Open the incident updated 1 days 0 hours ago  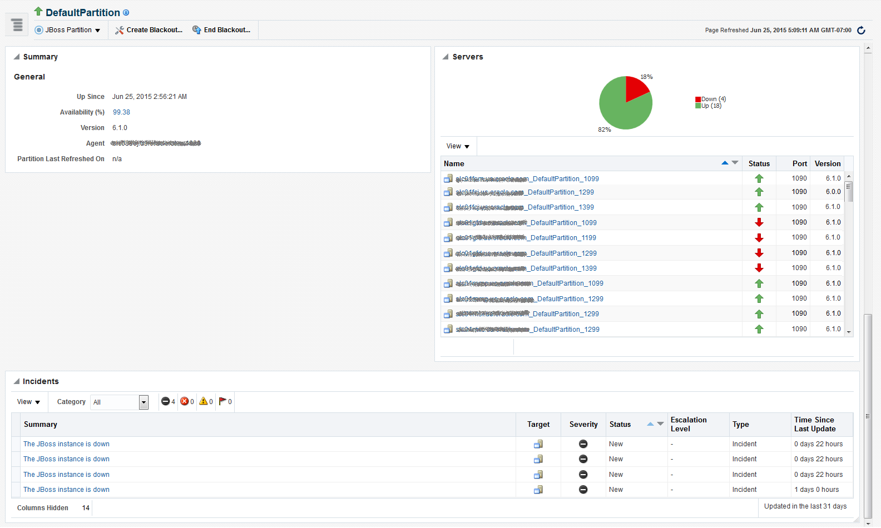pos(66,490)
